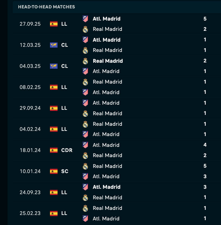This screenshot has height=225, width=221.
Task: Open Real Madrid team link, 10.01.24 match
Action: tap(108, 166)
